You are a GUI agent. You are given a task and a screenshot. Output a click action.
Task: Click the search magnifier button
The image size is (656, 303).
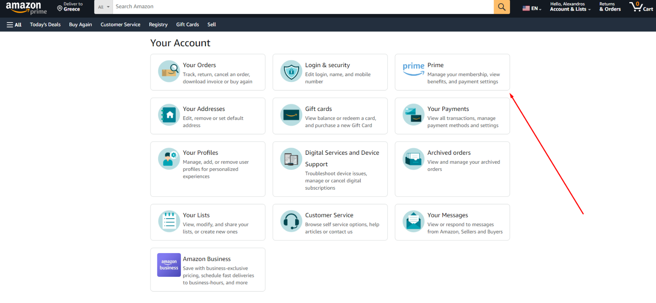pos(501,7)
